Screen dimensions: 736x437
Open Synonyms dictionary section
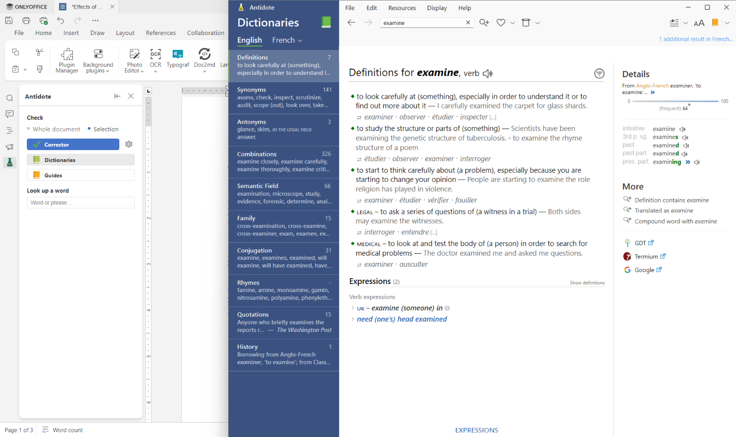coord(284,97)
